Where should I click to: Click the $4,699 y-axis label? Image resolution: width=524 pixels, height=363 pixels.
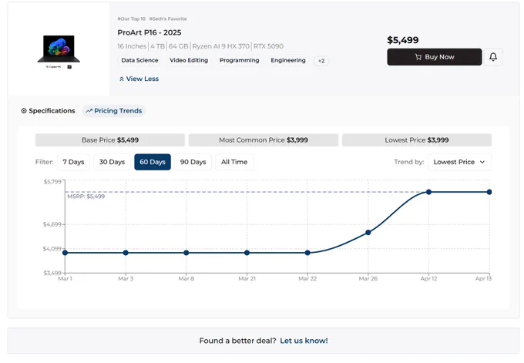(52, 224)
